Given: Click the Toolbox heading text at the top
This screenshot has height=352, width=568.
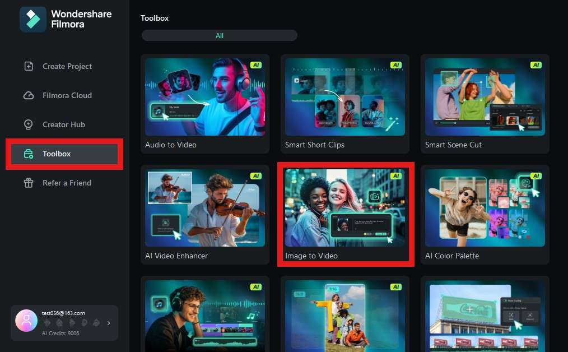Looking at the screenshot, I should (x=155, y=18).
